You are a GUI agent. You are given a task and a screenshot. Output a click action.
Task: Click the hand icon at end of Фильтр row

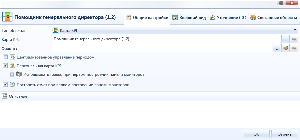pos(294,48)
